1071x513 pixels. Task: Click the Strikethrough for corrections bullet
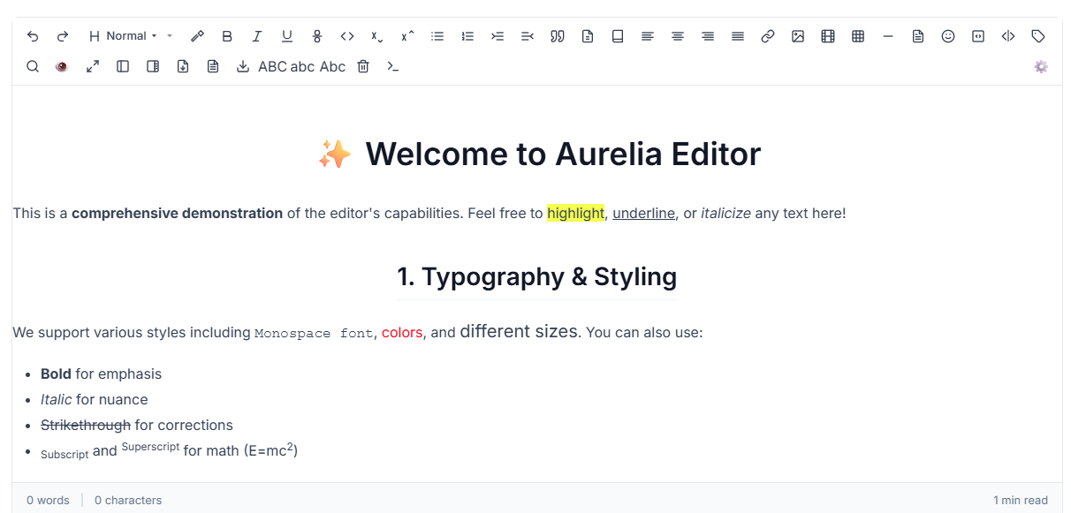(137, 425)
